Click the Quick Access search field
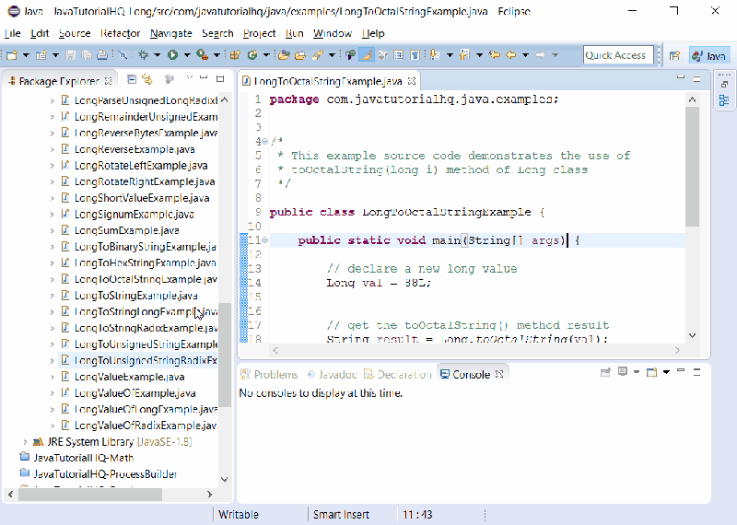Screen dimensions: 737x525 tap(618, 55)
